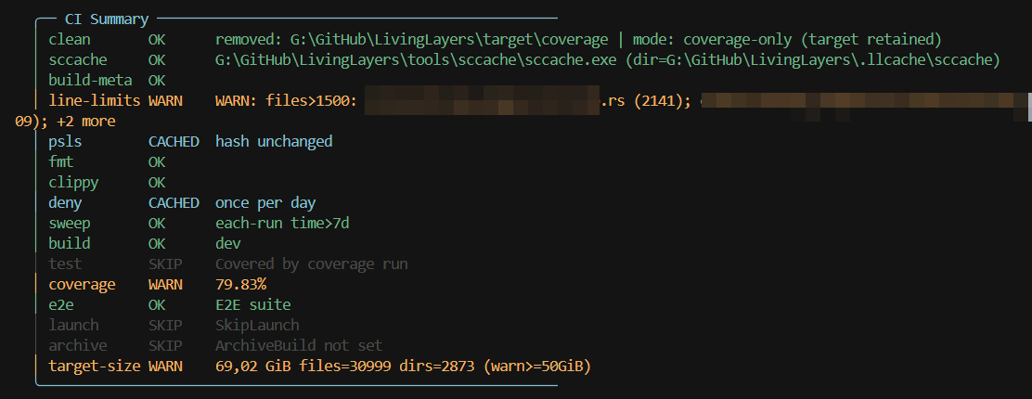Click the 'E2E suite' text
Viewport: 1032px width, 399px height.
click(253, 304)
